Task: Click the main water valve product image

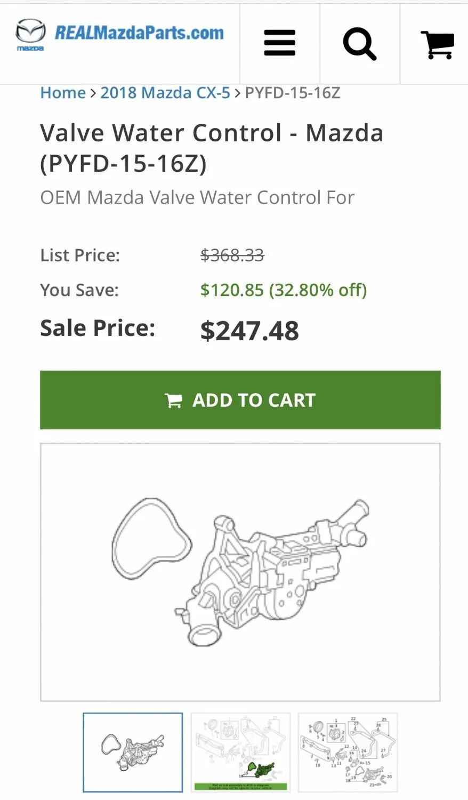Action: coord(267,573)
